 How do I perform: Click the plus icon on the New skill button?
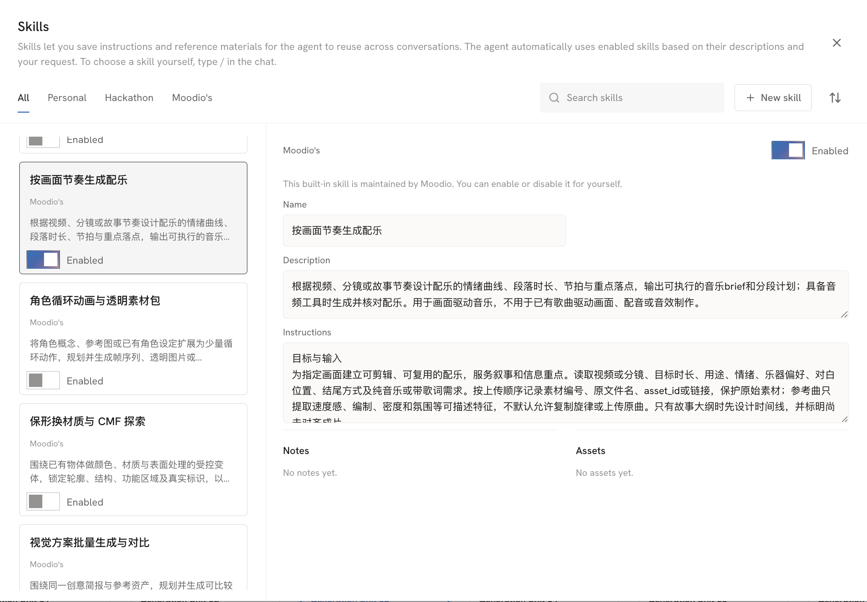pyautogui.click(x=750, y=98)
